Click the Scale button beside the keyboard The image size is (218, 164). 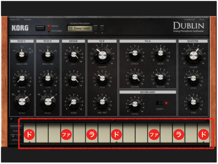[16, 127]
